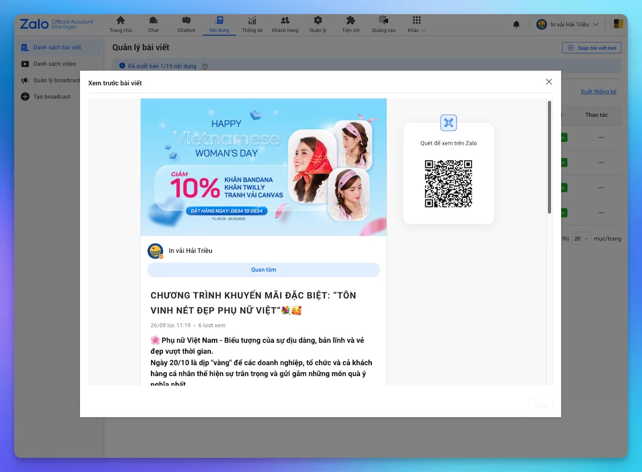642x472 pixels.
Task: Switch to the Nội dung tab
Action: (219, 24)
